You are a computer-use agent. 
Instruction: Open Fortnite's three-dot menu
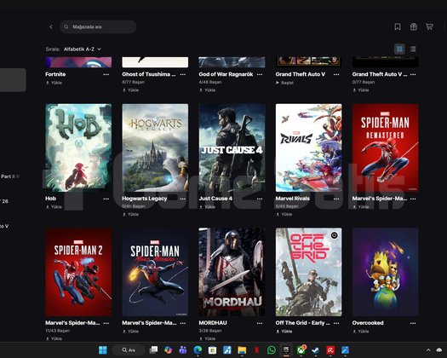tap(106, 74)
